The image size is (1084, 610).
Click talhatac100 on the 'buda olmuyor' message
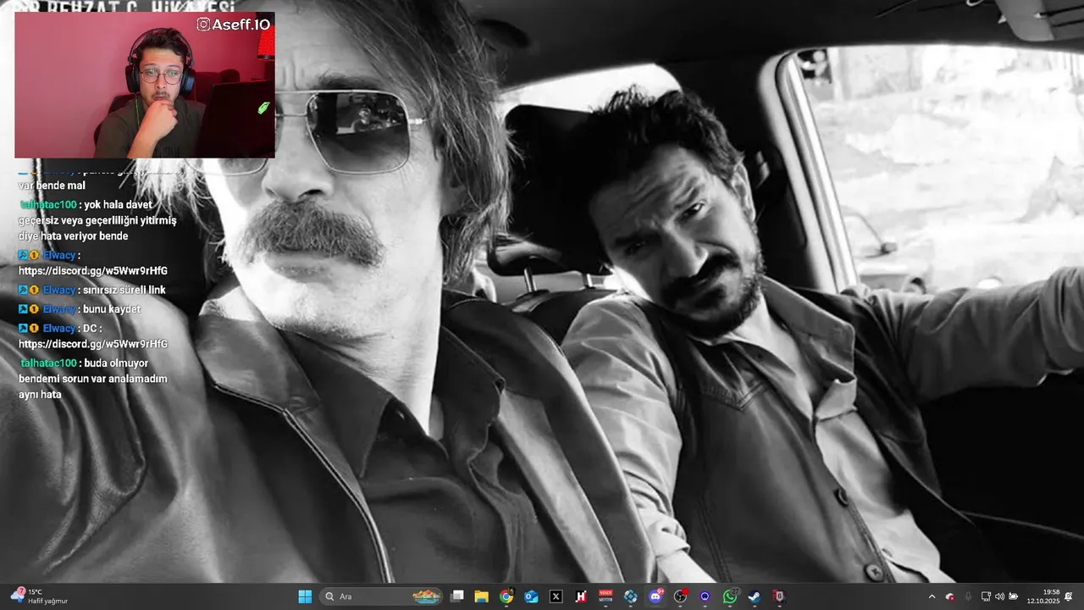[49, 363]
